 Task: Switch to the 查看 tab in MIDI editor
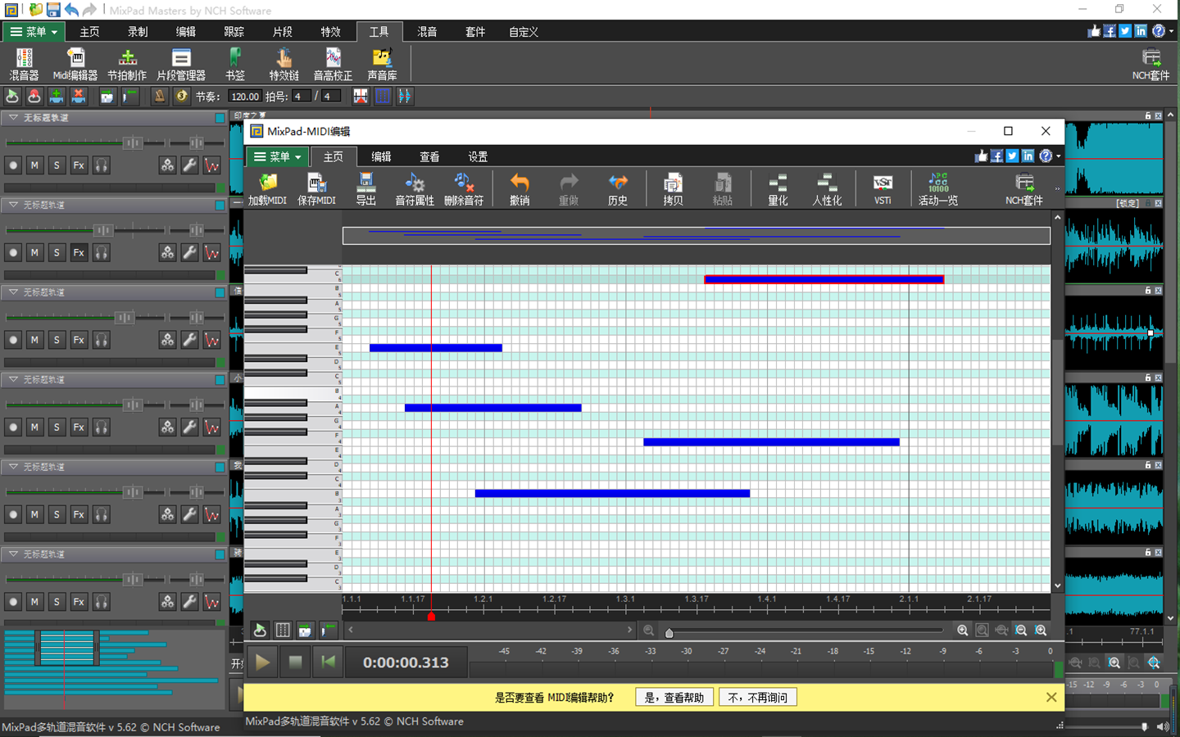pos(429,156)
